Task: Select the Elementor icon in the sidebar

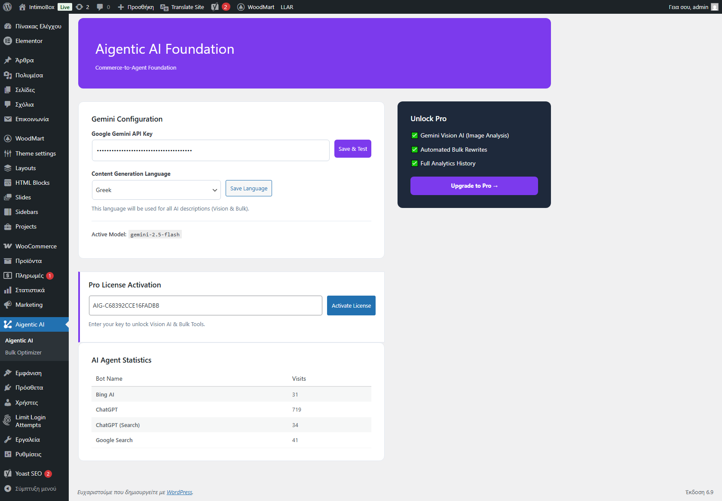Action: [x=8, y=41]
